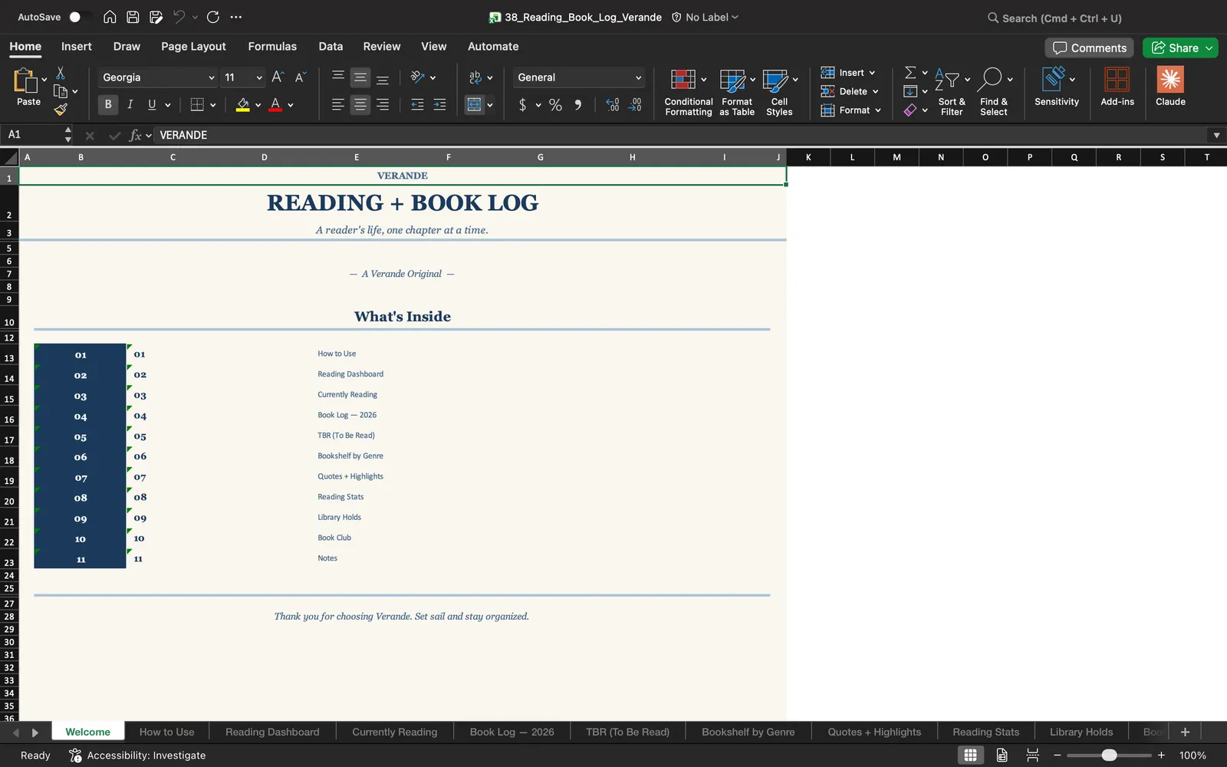The image size is (1227, 767).
Task: Click the AutoSum sigma icon
Action: point(910,72)
